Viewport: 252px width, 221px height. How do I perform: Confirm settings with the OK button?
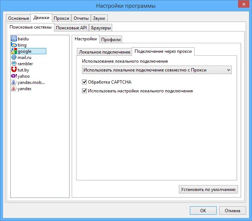click(x=203, y=210)
